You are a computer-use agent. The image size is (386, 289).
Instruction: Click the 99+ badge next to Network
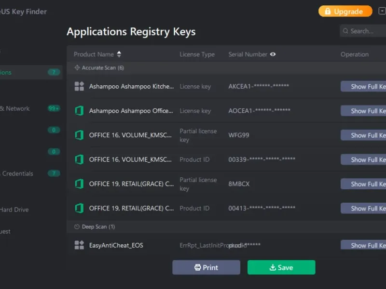[x=54, y=108]
